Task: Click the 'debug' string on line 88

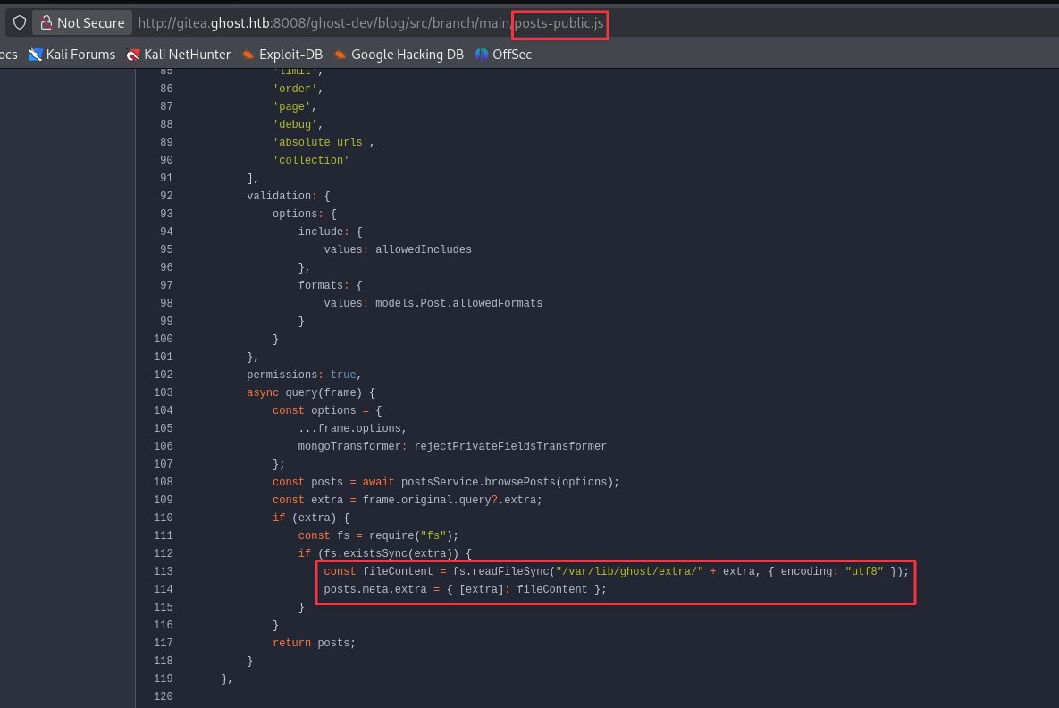Action: coord(295,124)
